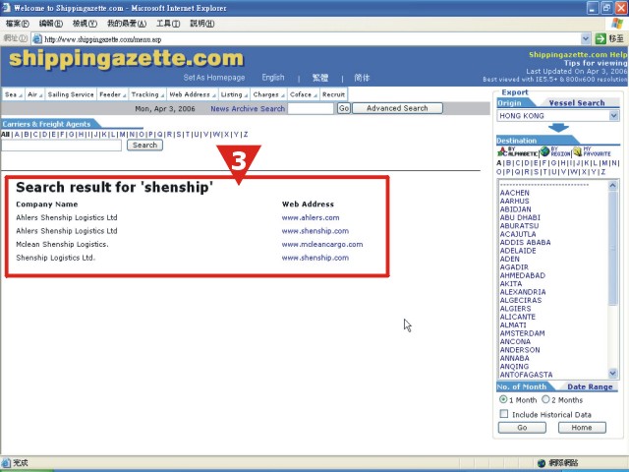Image resolution: width=629 pixels, height=472 pixels.
Task: Click the news archive Go button
Action: (344, 108)
